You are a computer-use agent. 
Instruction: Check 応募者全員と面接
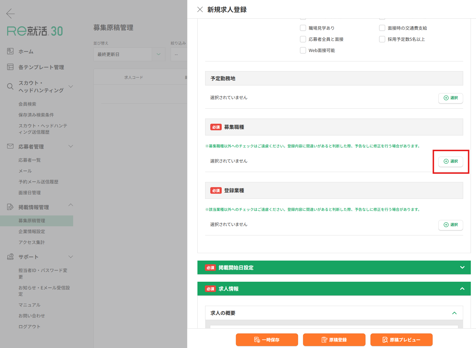click(x=303, y=39)
